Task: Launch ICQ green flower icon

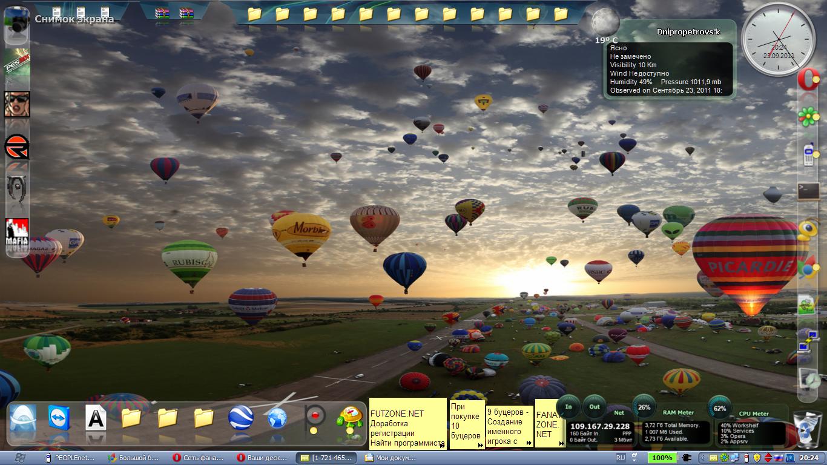Action: point(808,117)
